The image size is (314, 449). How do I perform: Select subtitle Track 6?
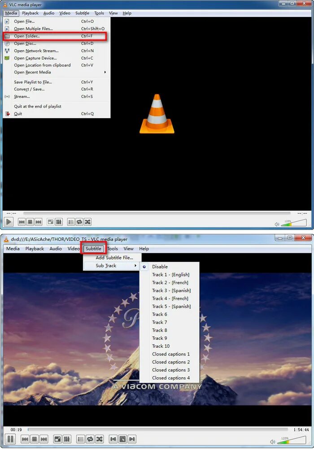tap(170, 315)
